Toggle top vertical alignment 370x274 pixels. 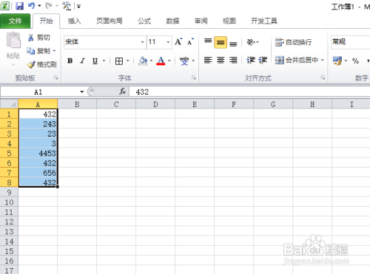pos(208,42)
